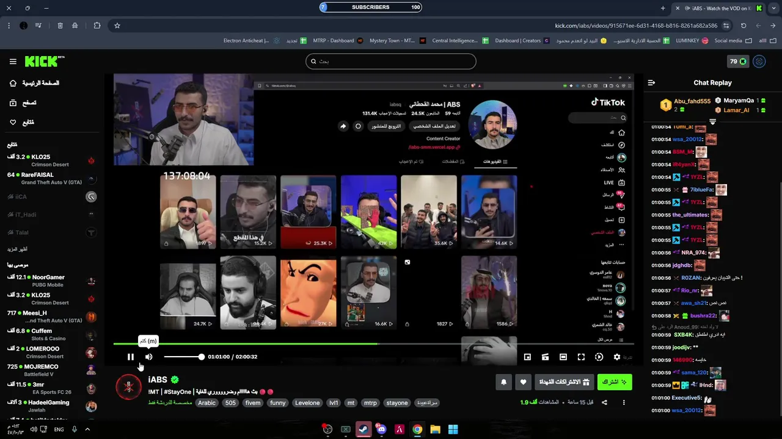Open the user profile avatar menu
This screenshot has height=439, width=782.
click(x=759, y=62)
